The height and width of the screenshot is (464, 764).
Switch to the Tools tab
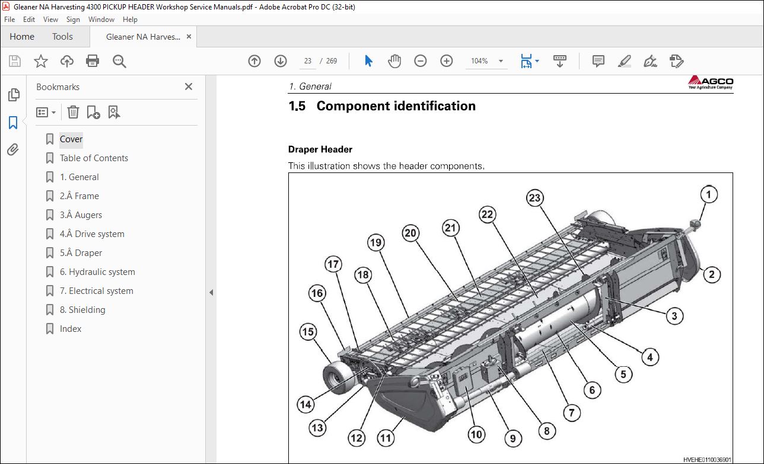pyautogui.click(x=62, y=37)
